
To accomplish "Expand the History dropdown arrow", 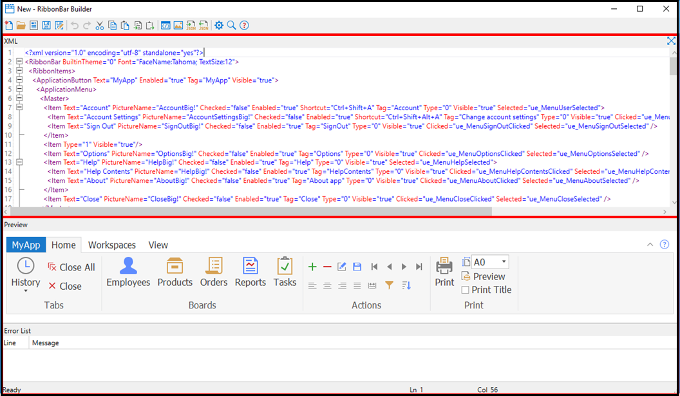I will (x=26, y=291).
